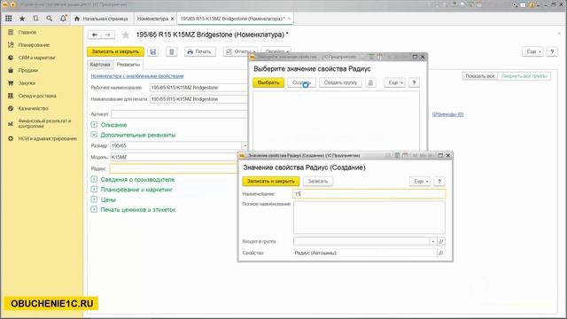Click Выбрать button
This screenshot has height=319, width=567.
pos(268,82)
